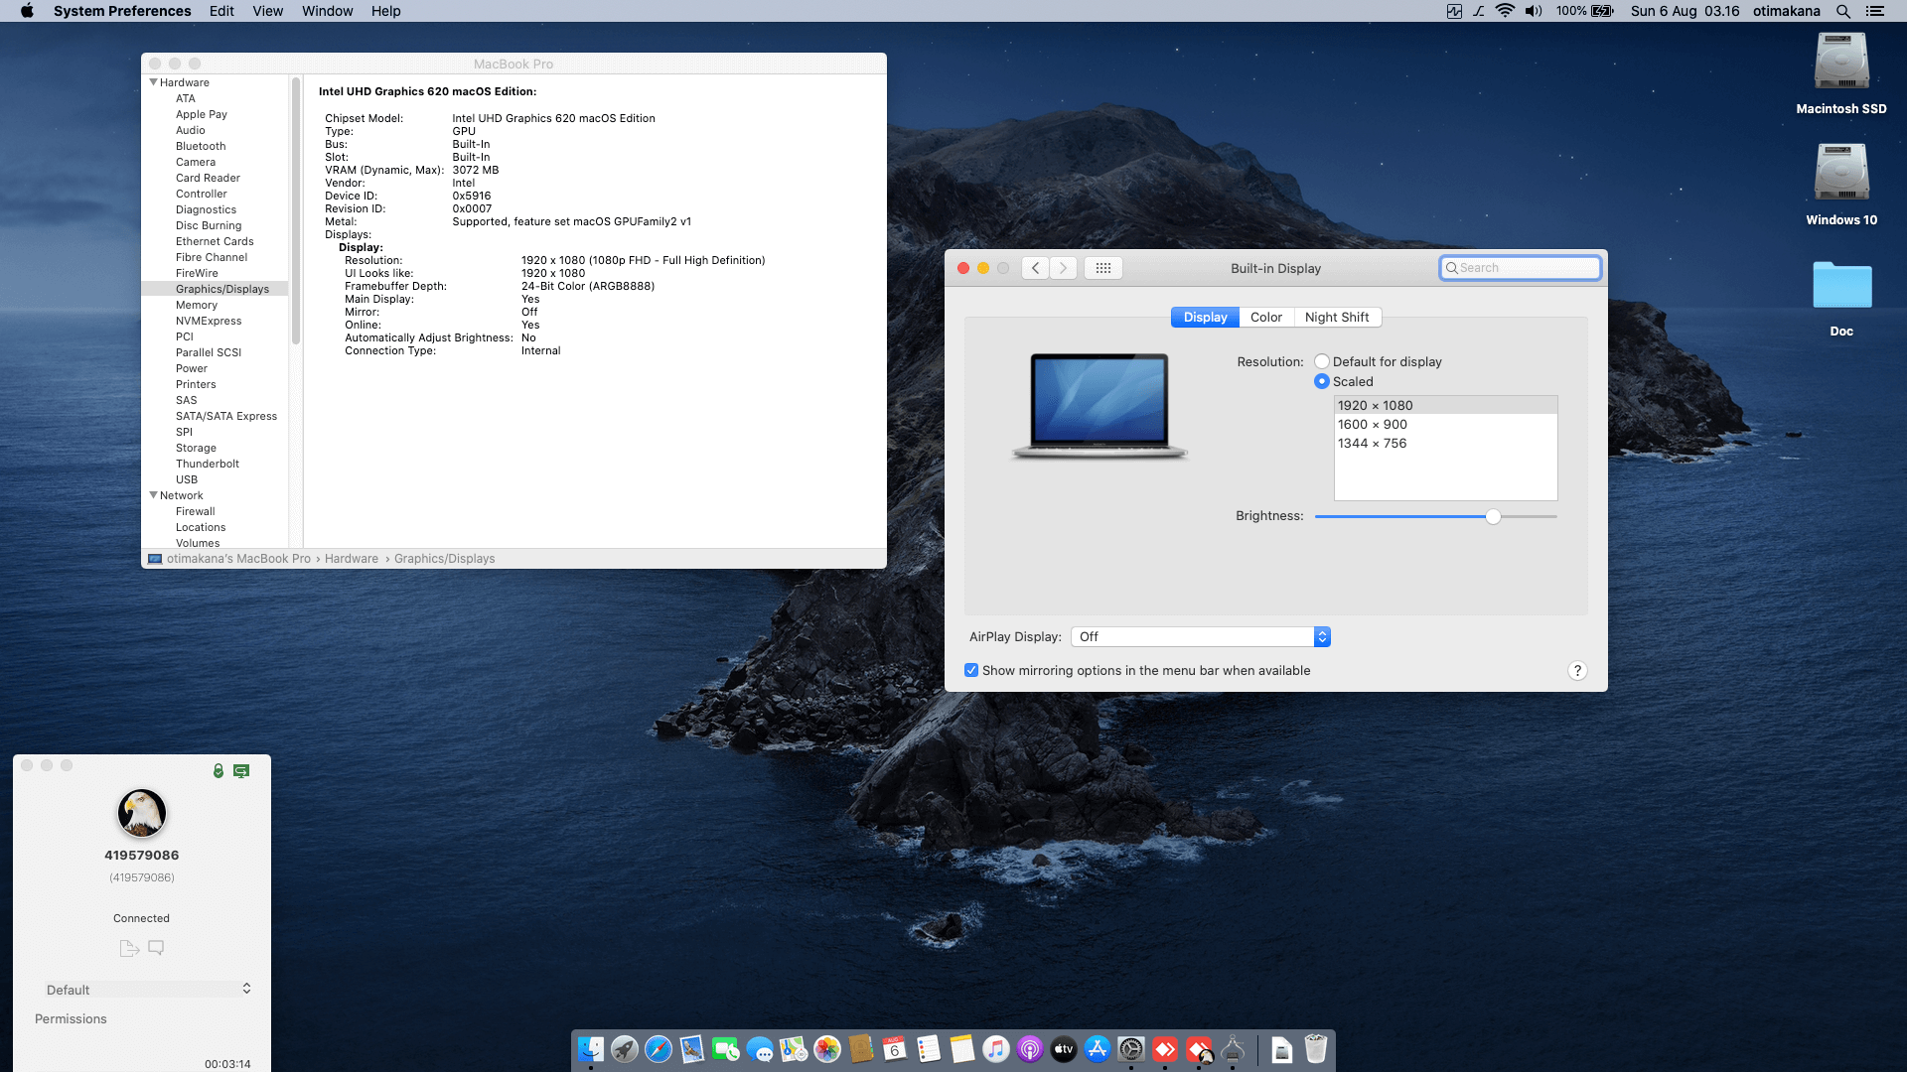Open the Night Shift tab
The image size is (1907, 1072).
[x=1337, y=318]
